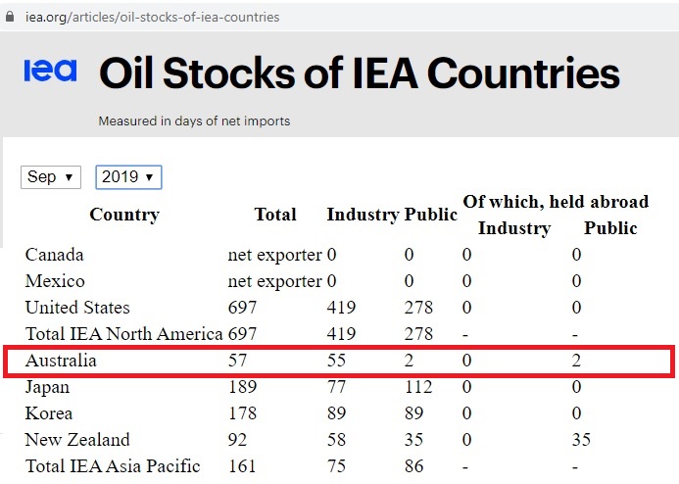The height and width of the screenshot is (484, 679).
Task: Click United States public value 278
Action: pyautogui.click(x=418, y=308)
